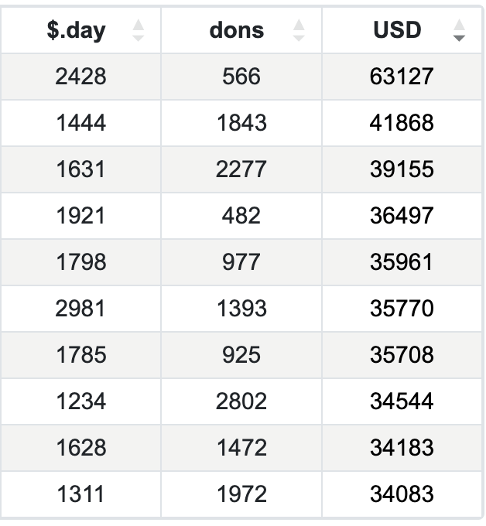The height and width of the screenshot is (526, 486).
Task: Select dons cell showing 2277
Action: pyautogui.click(x=241, y=169)
